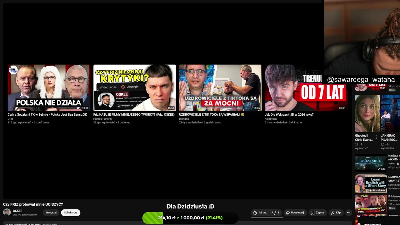The width and height of the screenshot is (400, 225).
Task: Click the donation goal progress bar
Action: 190,218
